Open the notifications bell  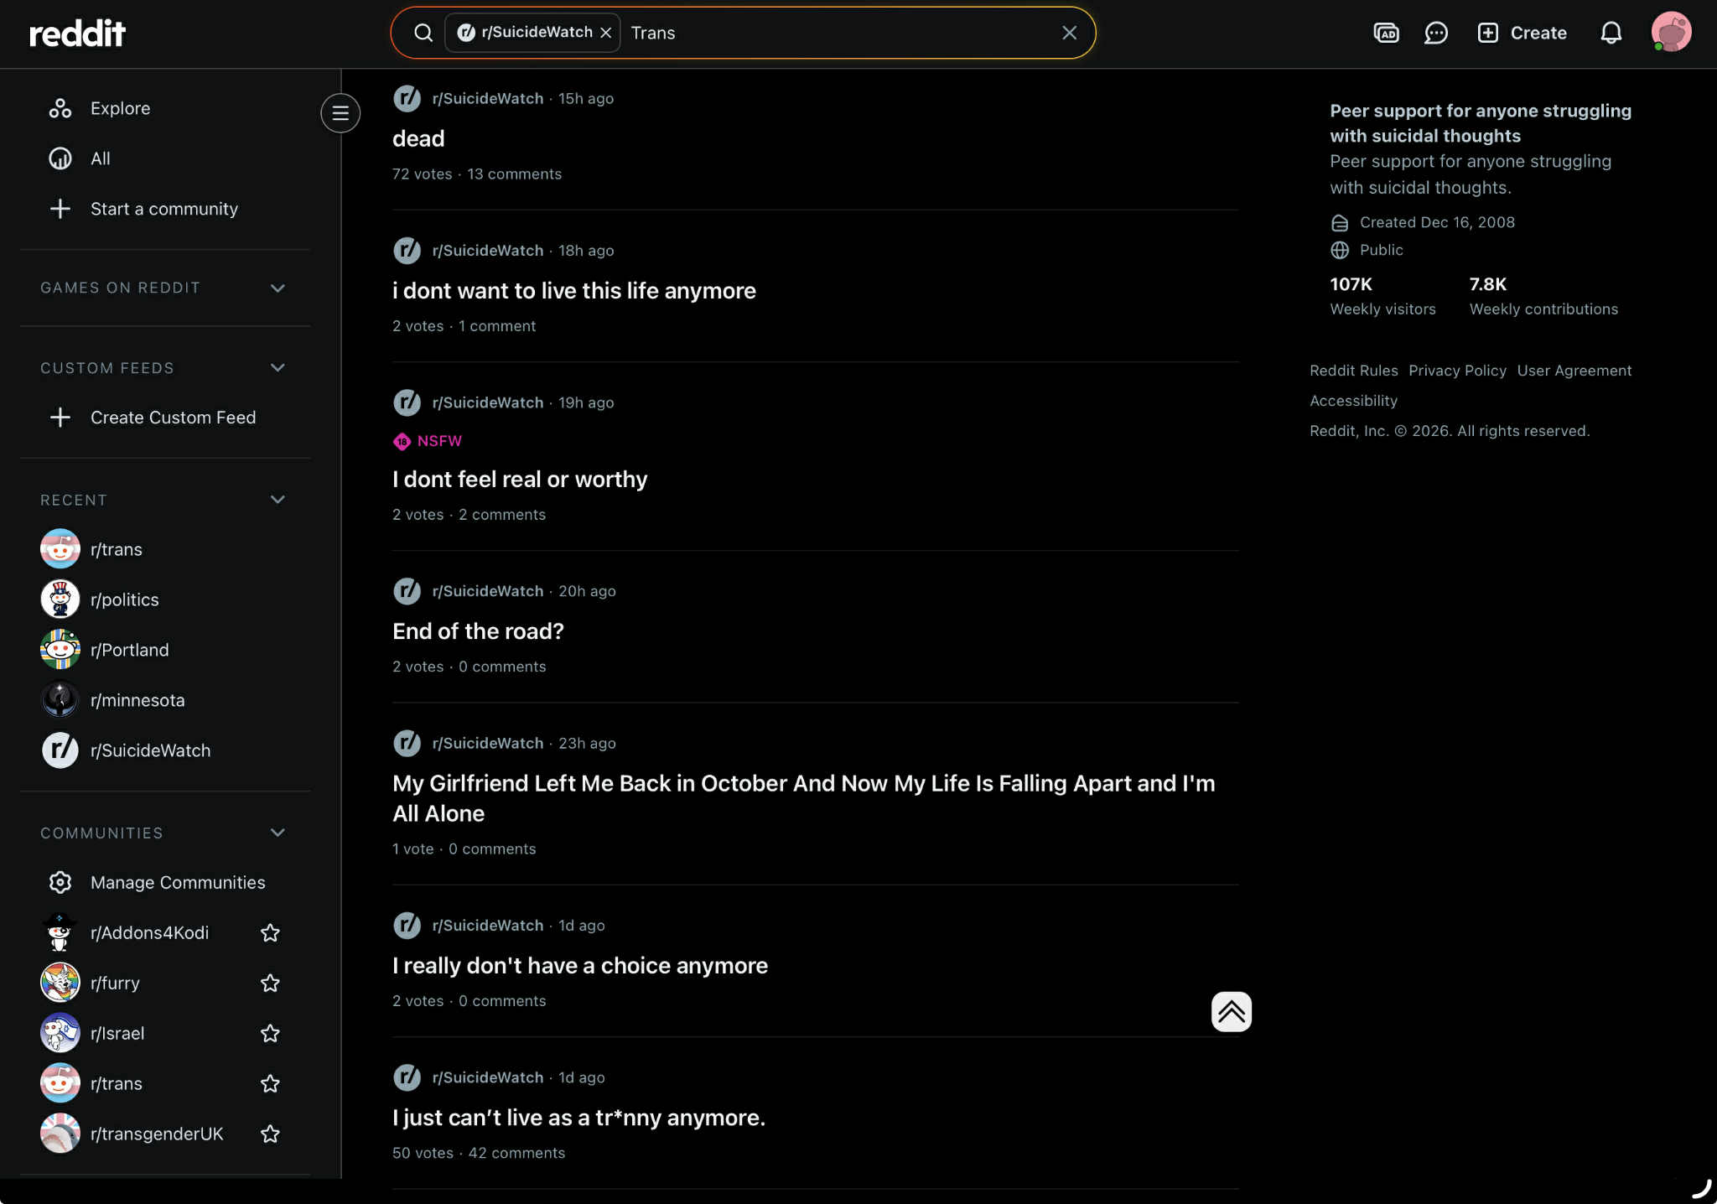point(1611,33)
